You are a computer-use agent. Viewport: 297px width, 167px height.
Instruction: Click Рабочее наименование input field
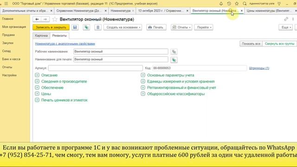(121, 51)
